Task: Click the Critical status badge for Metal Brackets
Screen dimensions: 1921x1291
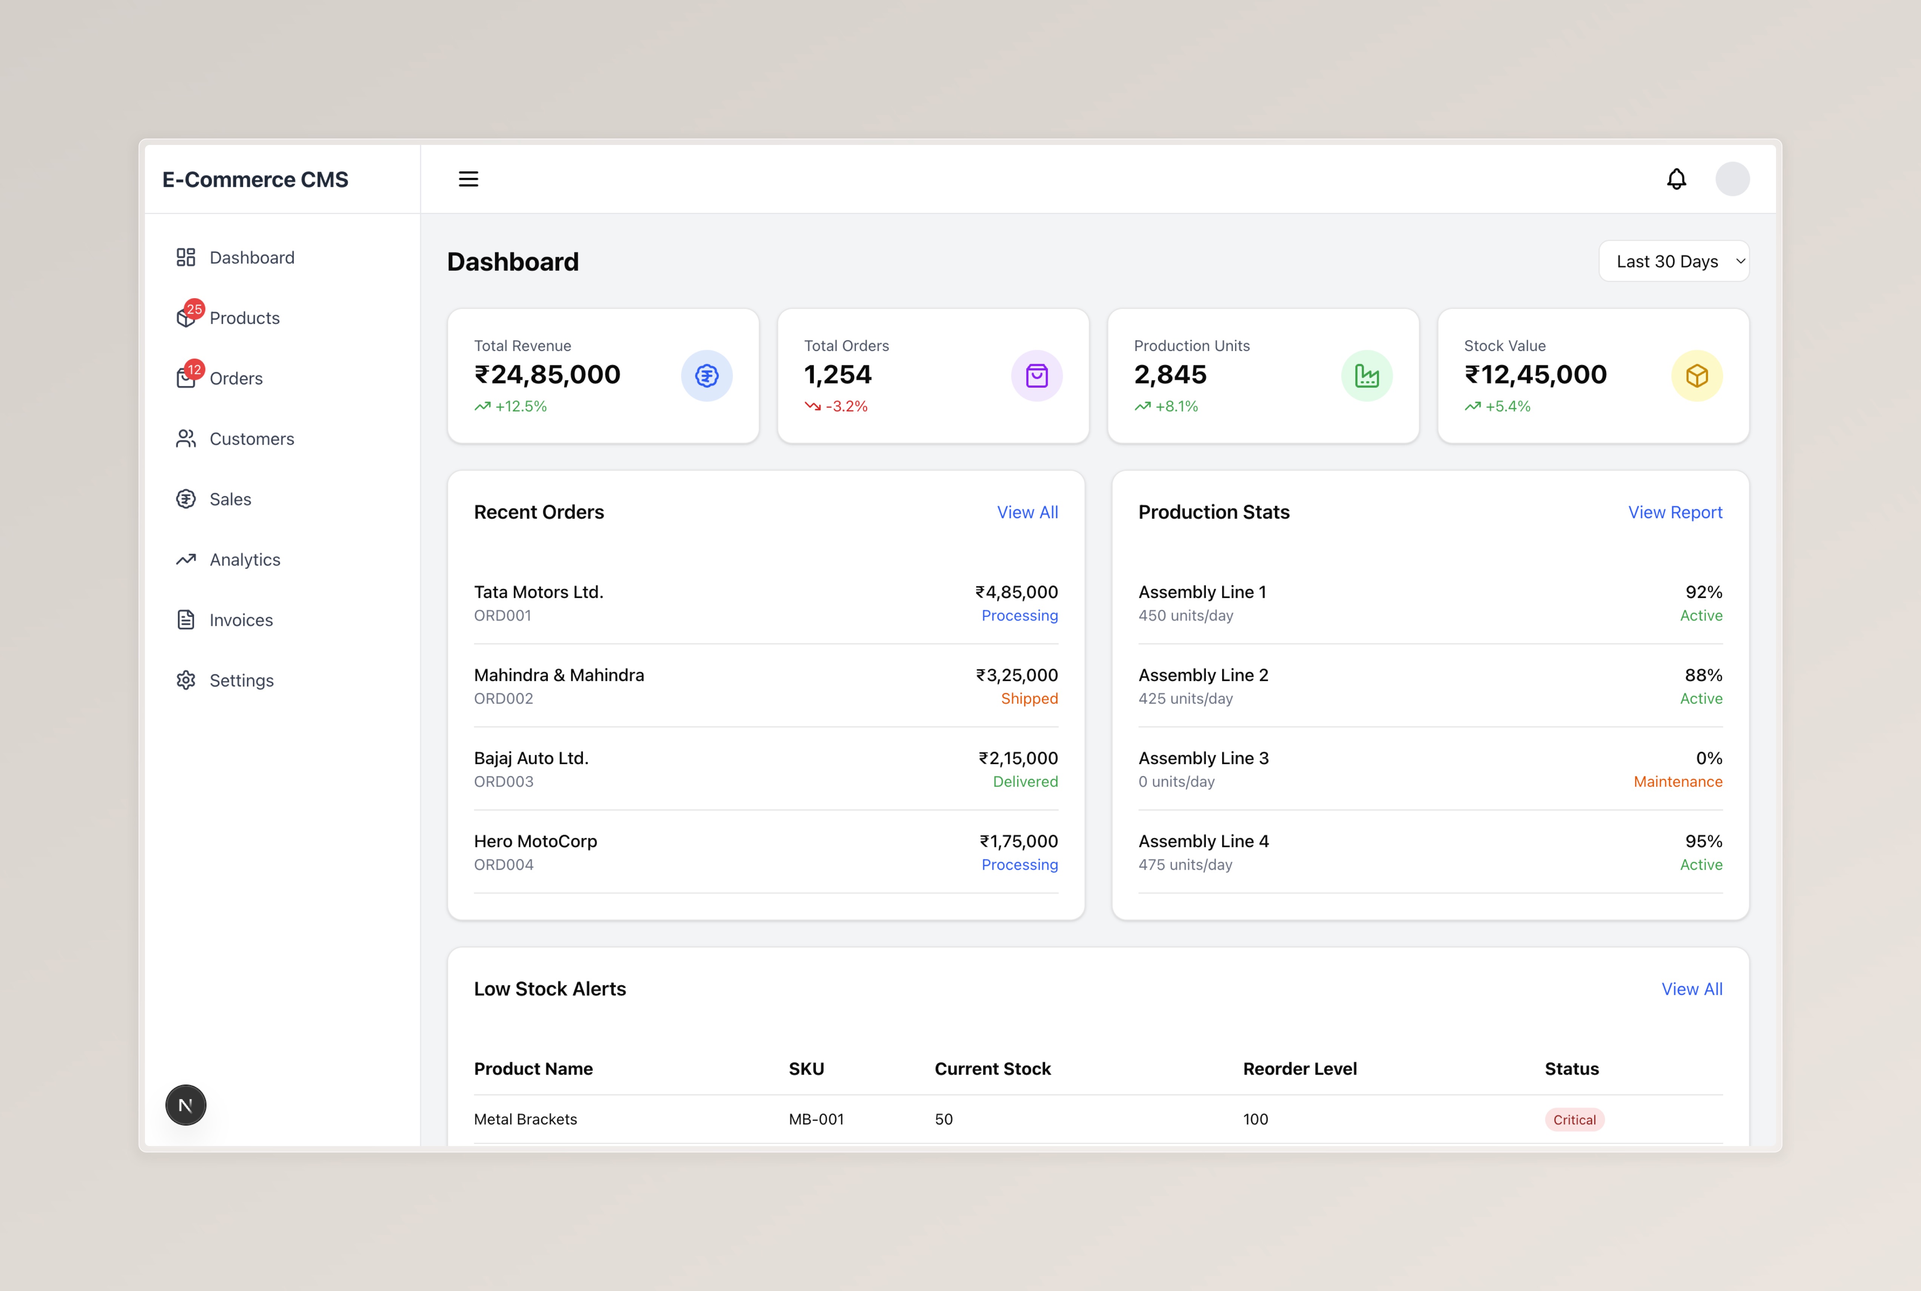Action: (x=1574, y=1119)
